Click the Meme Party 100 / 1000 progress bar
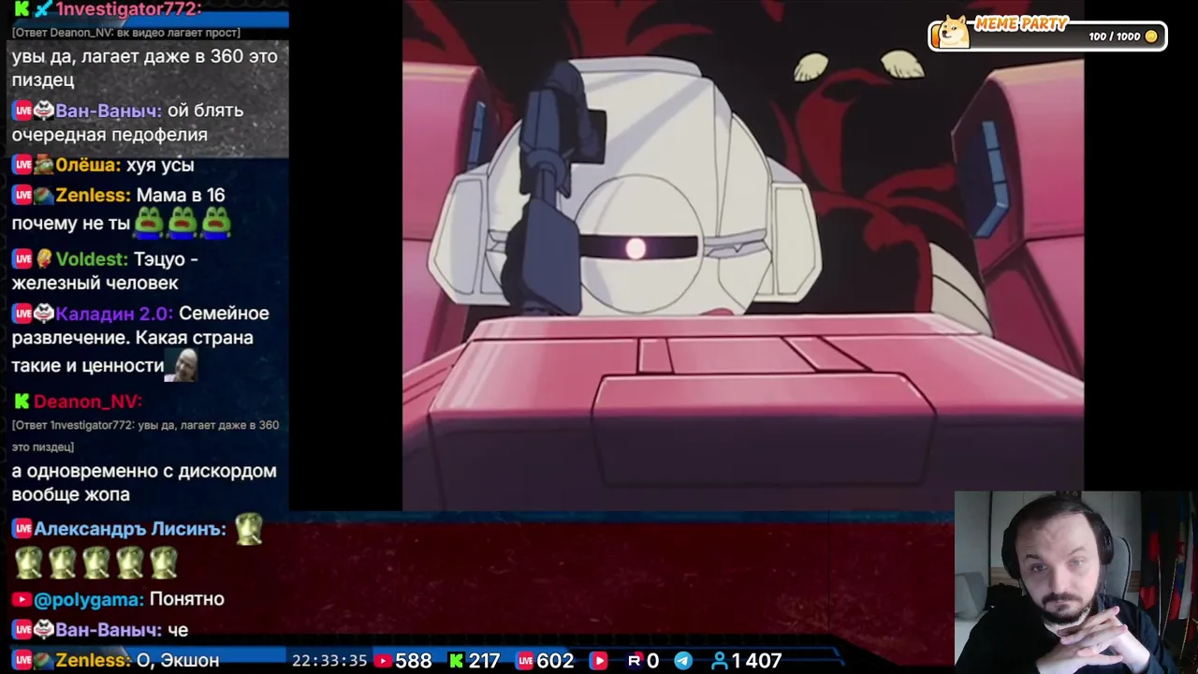This screenshot has height=674, width=1198. tap(1048, 37)
